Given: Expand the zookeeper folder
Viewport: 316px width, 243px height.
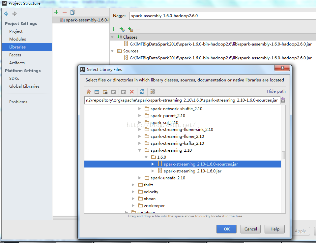Looking at the screenshot, I should click(x=133, y=205).
